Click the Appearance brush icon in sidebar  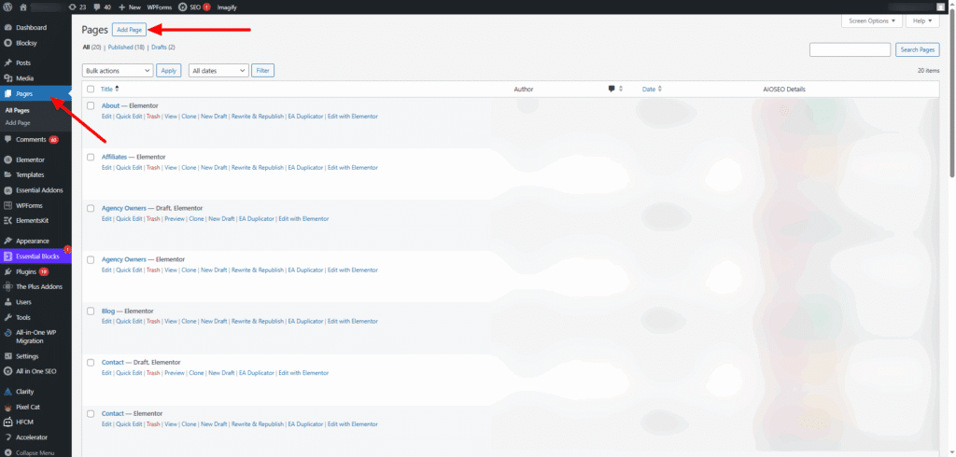7,241
